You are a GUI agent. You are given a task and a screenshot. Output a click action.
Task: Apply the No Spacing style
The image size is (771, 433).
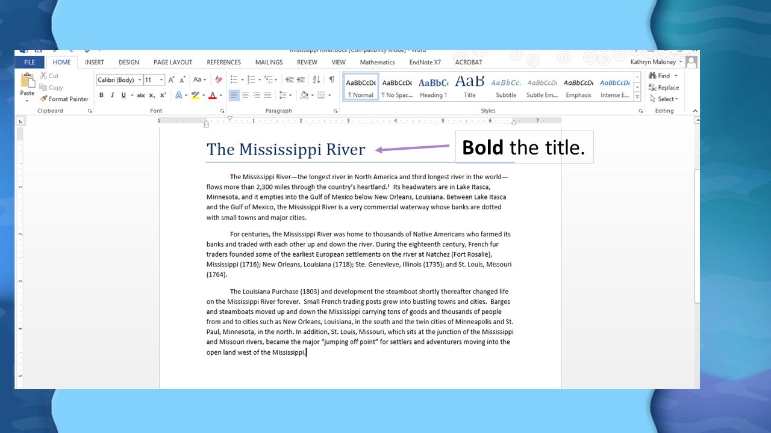click(x=398, y=87)
